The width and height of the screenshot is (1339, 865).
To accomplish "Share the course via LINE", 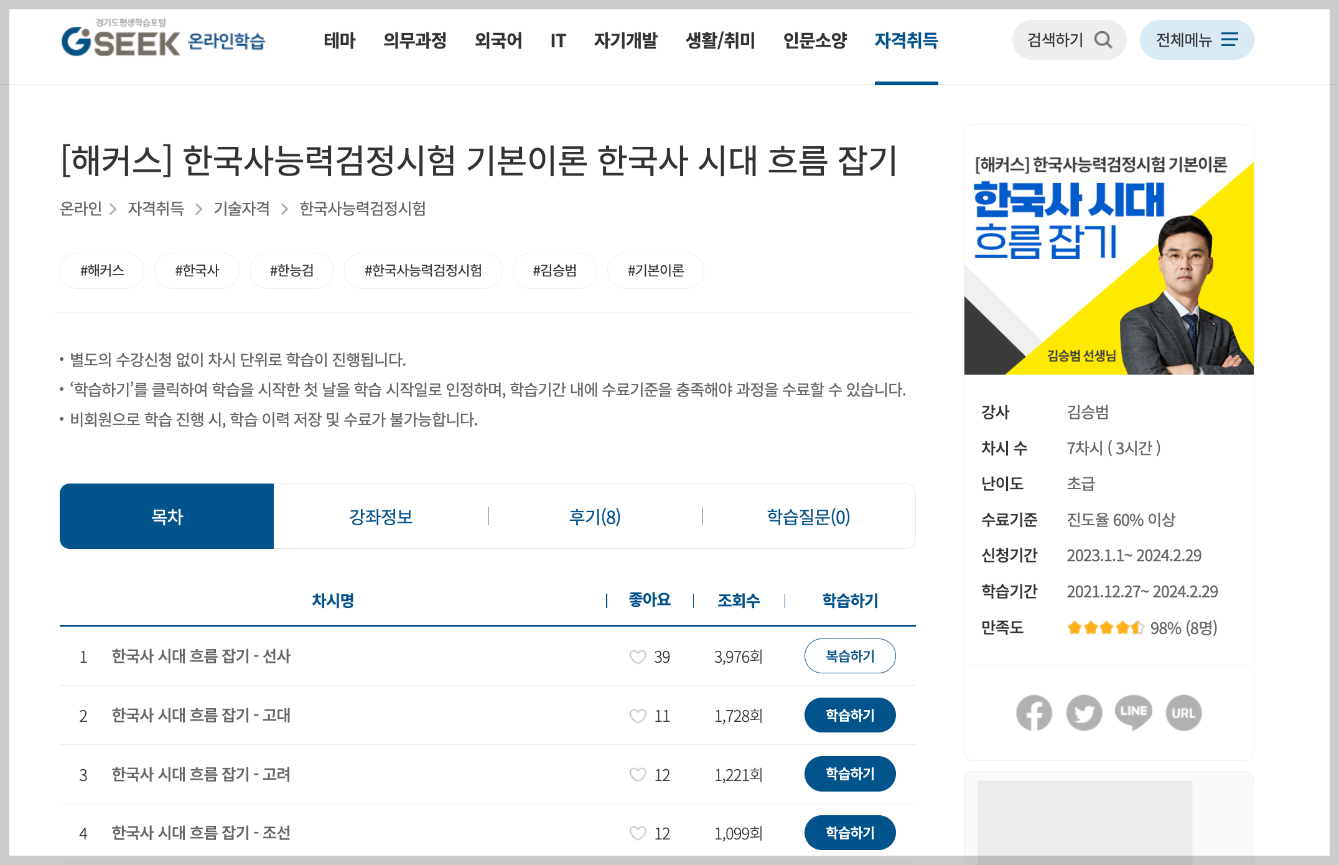I will [x=1134, y=713].
